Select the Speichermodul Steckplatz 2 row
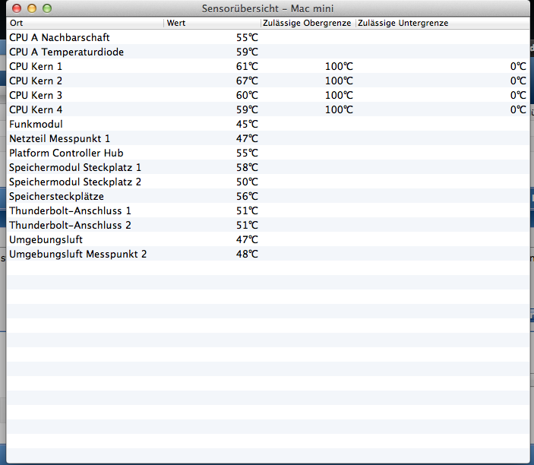This screenshot has height=465, width=534. point(268,182)
